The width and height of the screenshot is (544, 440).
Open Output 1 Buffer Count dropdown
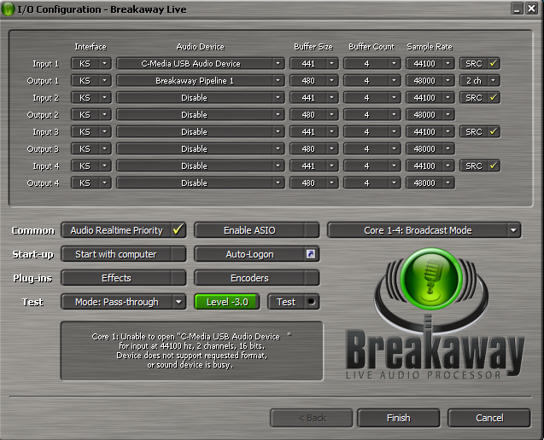(372, 80)
